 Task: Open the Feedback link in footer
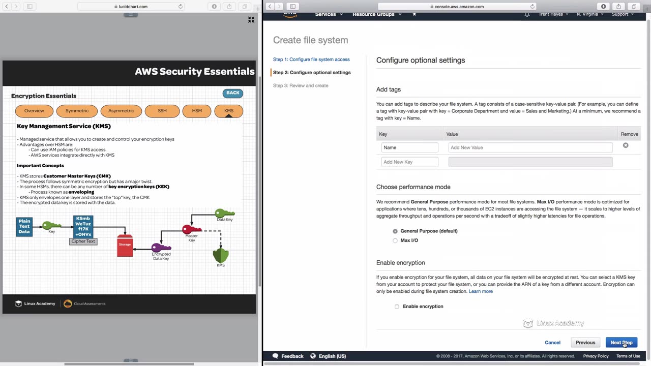click(x=288, y=356)
